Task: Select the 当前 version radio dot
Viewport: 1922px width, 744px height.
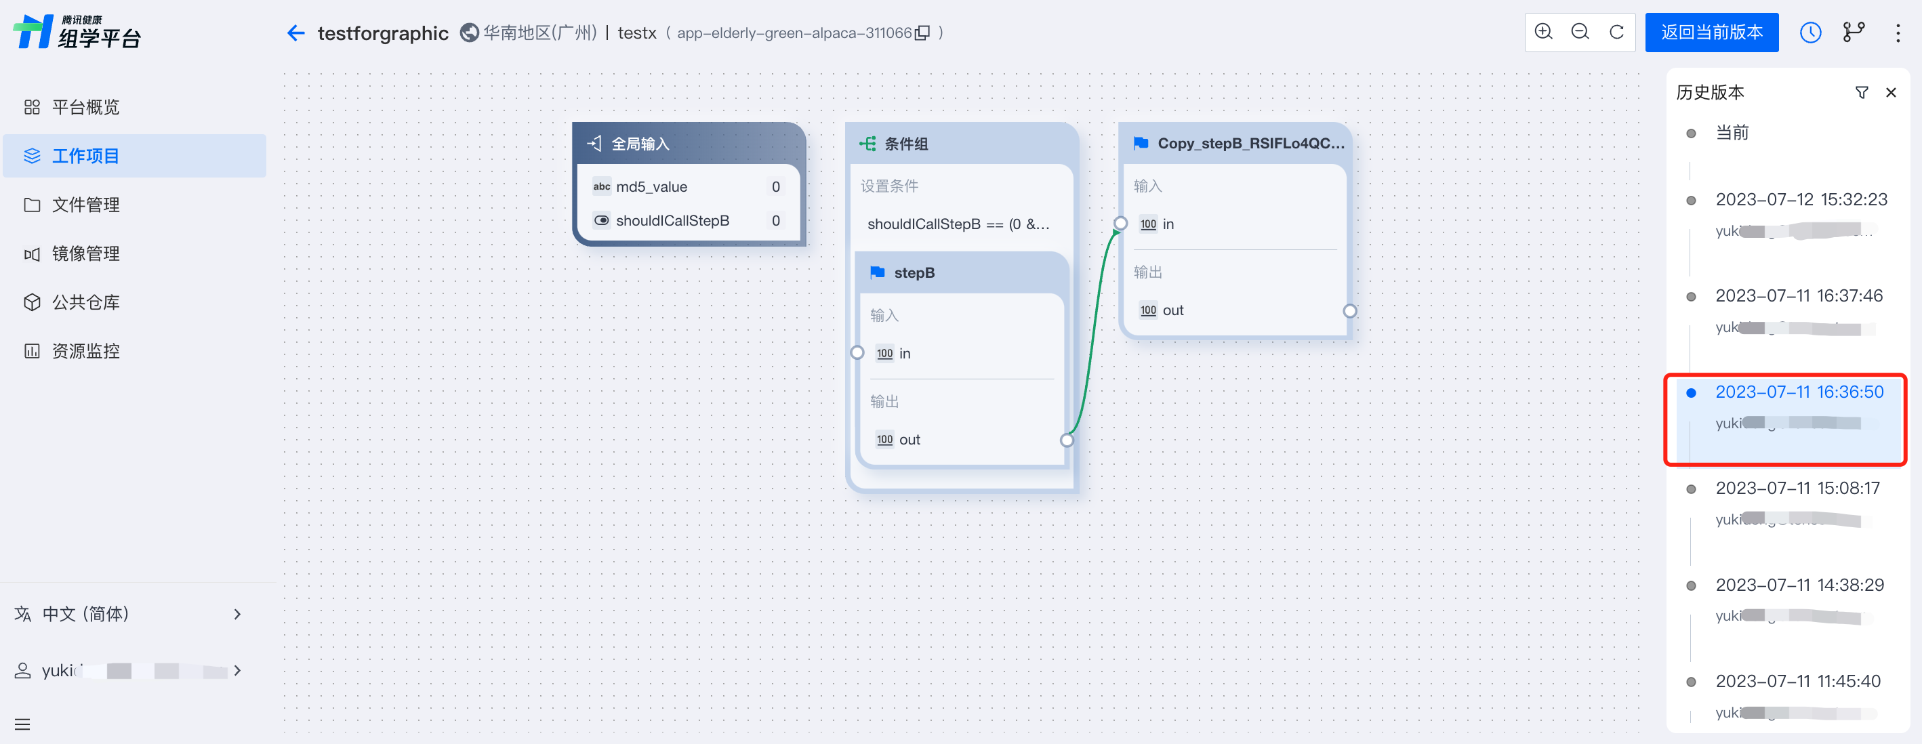Action: (1691, 133)
